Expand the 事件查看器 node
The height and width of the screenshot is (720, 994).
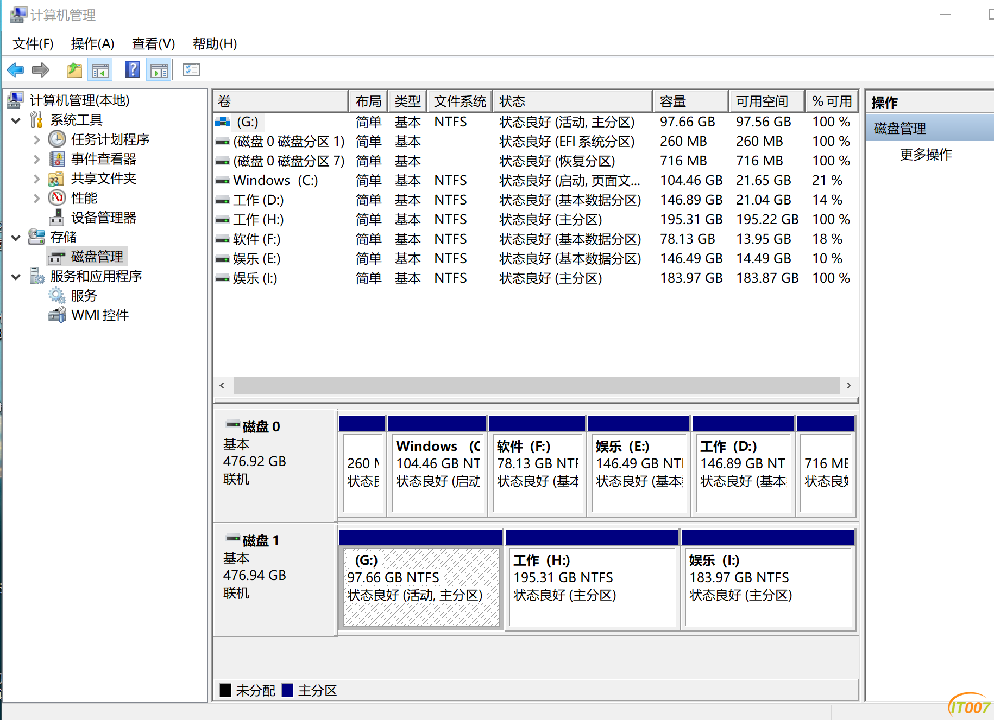[x=36, y=159]
